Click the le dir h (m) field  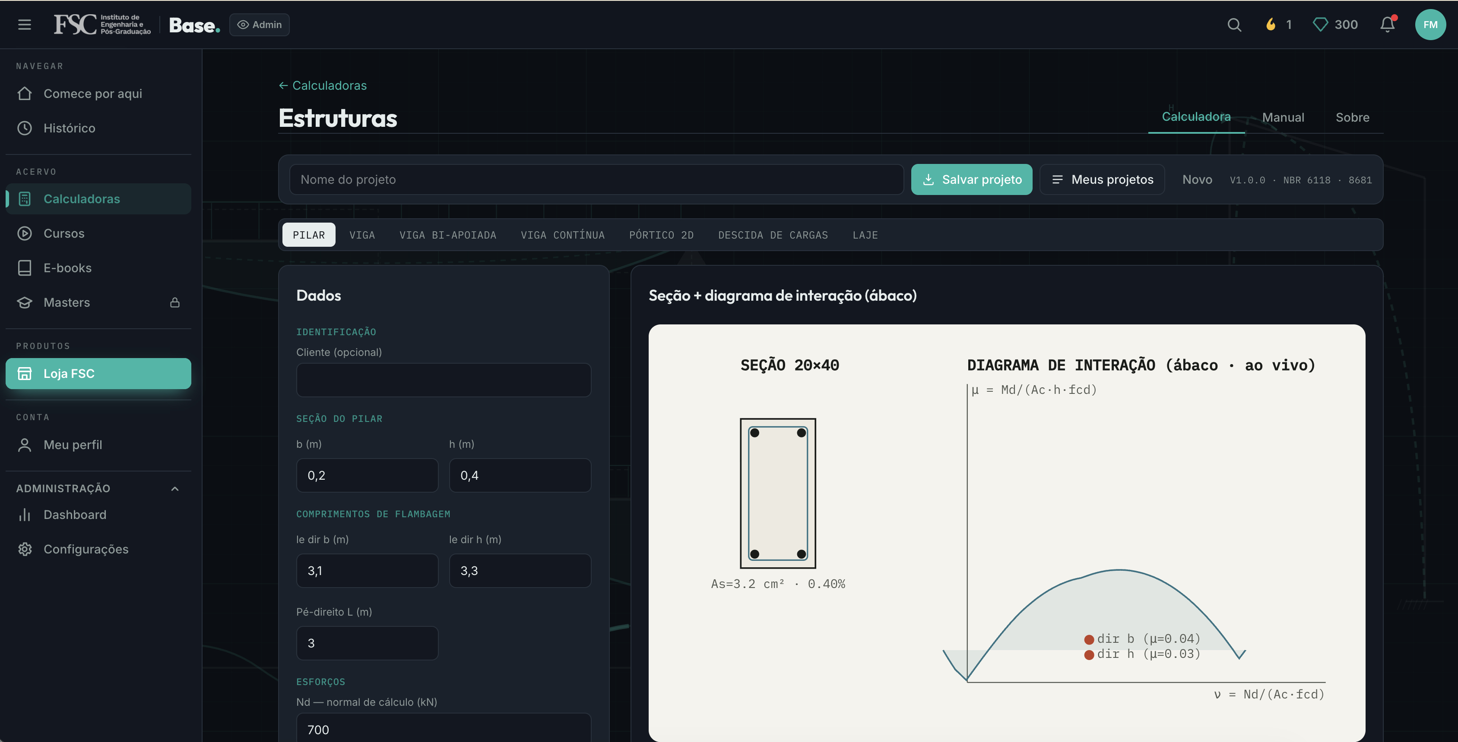[520, 571]
